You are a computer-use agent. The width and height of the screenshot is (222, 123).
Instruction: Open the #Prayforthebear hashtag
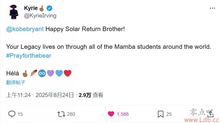[29, 55]
